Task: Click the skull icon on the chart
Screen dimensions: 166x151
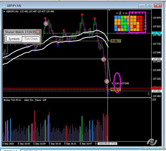Action: tap(149, 94)
